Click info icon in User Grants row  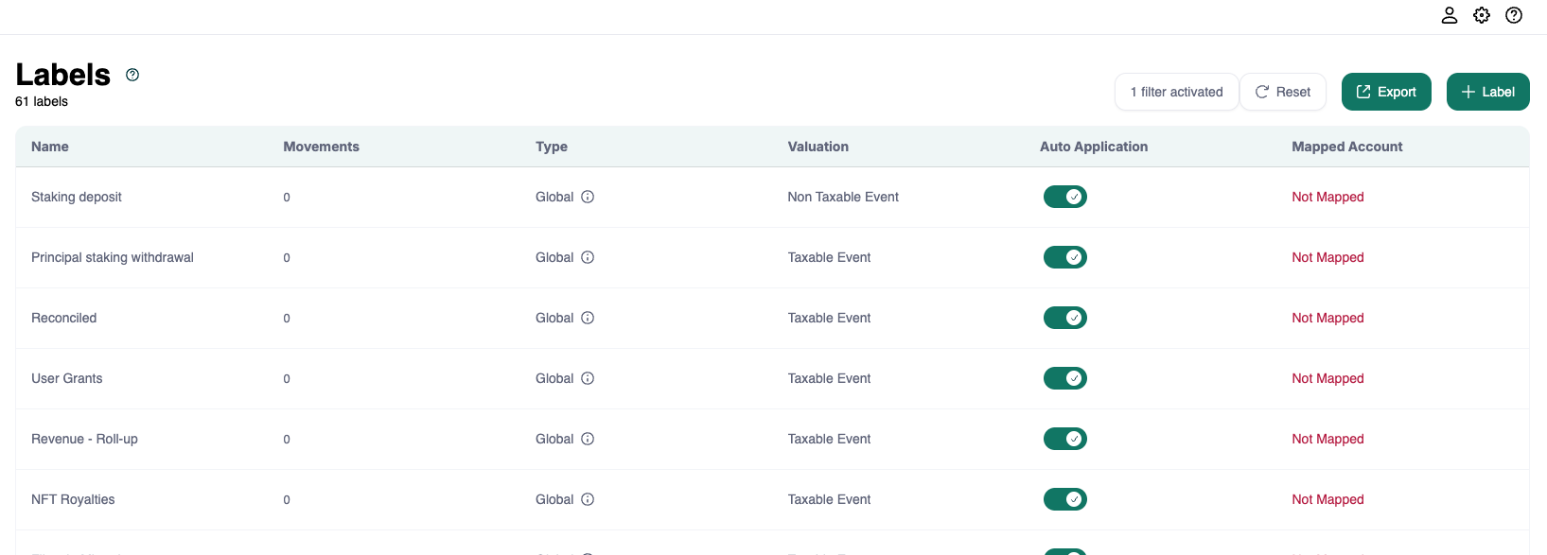(x=588, y=378)
